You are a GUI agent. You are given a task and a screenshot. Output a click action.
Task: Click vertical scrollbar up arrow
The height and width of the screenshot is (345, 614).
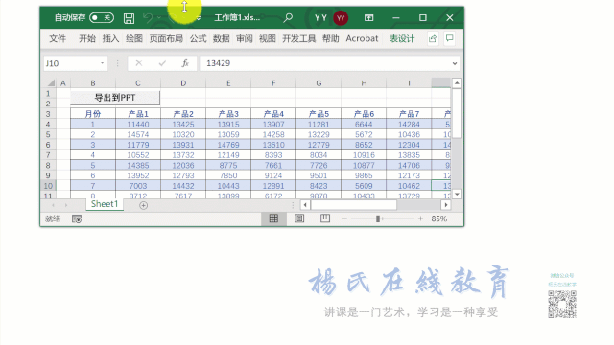click(x=457, y=83)
